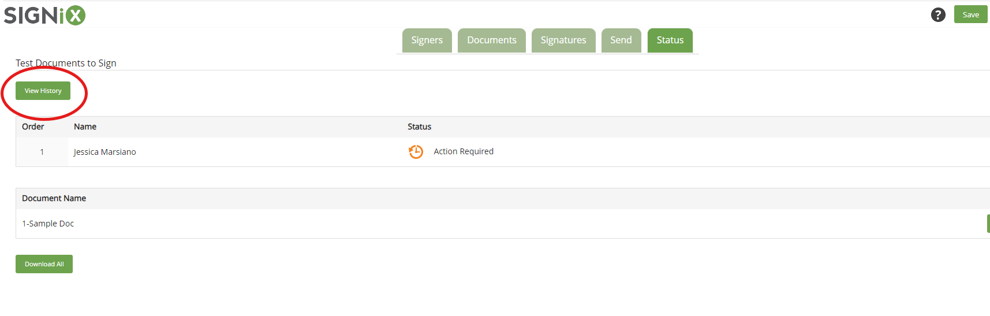Click the 1-Sample Doc document row
The width and height of the screenshot is (990, 316).
(x=503, y=224)
